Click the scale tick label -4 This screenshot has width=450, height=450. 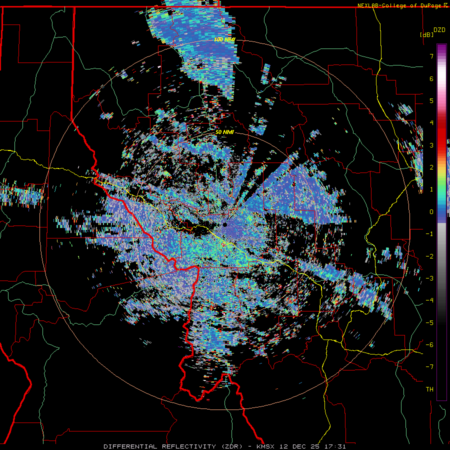click(x=429, y=300)
